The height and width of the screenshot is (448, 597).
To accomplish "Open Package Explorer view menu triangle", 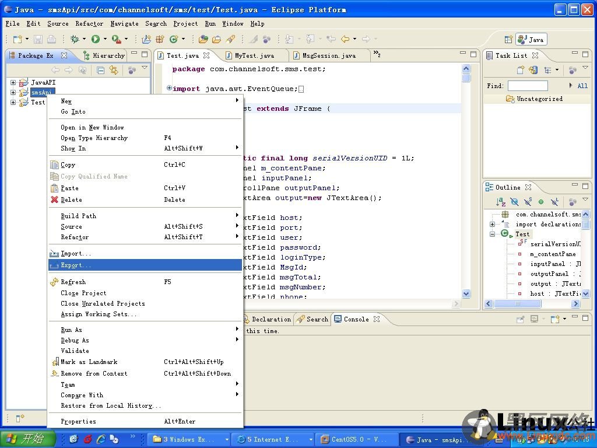I will [145, 68].
